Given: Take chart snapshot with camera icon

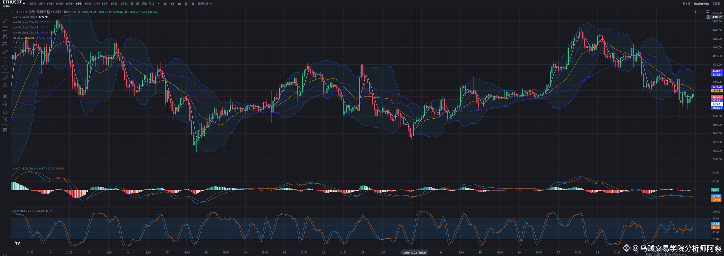Looking at the screenshot, I should [x=179, y=4].
